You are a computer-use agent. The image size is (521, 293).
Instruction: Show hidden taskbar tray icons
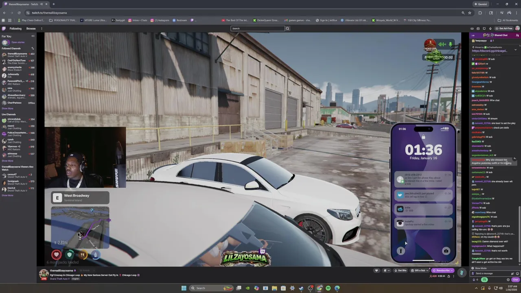(x=476, y=288)
